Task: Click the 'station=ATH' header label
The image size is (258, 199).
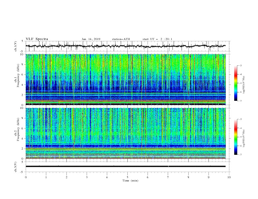Action: [121, 39]
